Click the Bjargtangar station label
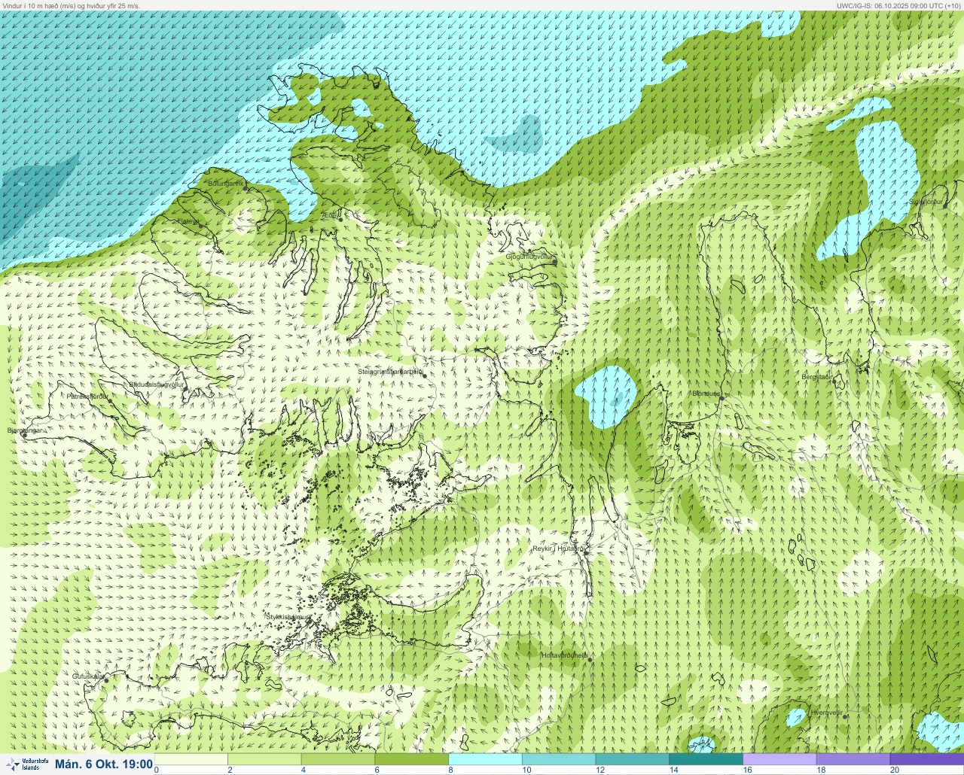Screen dimensions: 964x775 (25, 430)
